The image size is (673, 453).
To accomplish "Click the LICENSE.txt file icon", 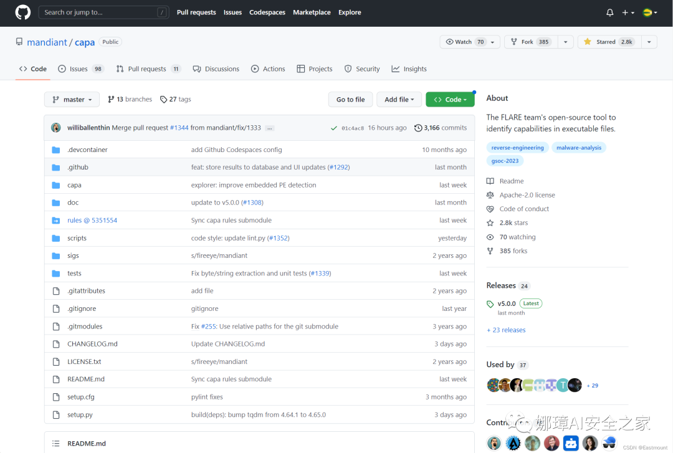I will pyautogui.click(x=56, y=362).
